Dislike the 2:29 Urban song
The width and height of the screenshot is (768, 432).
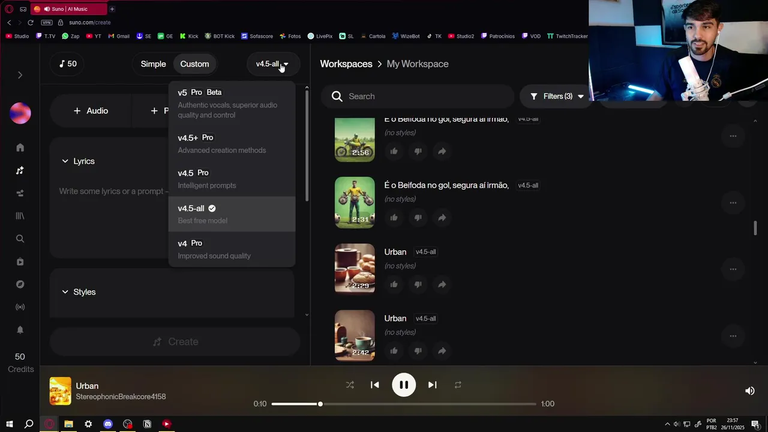(x=418, y=284)
